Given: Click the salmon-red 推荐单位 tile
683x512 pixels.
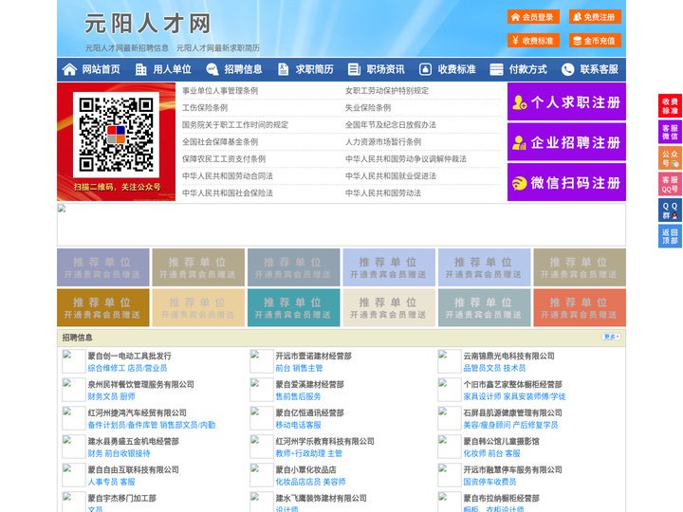Looking at the screenshot, I should click(x=580, y=308).
